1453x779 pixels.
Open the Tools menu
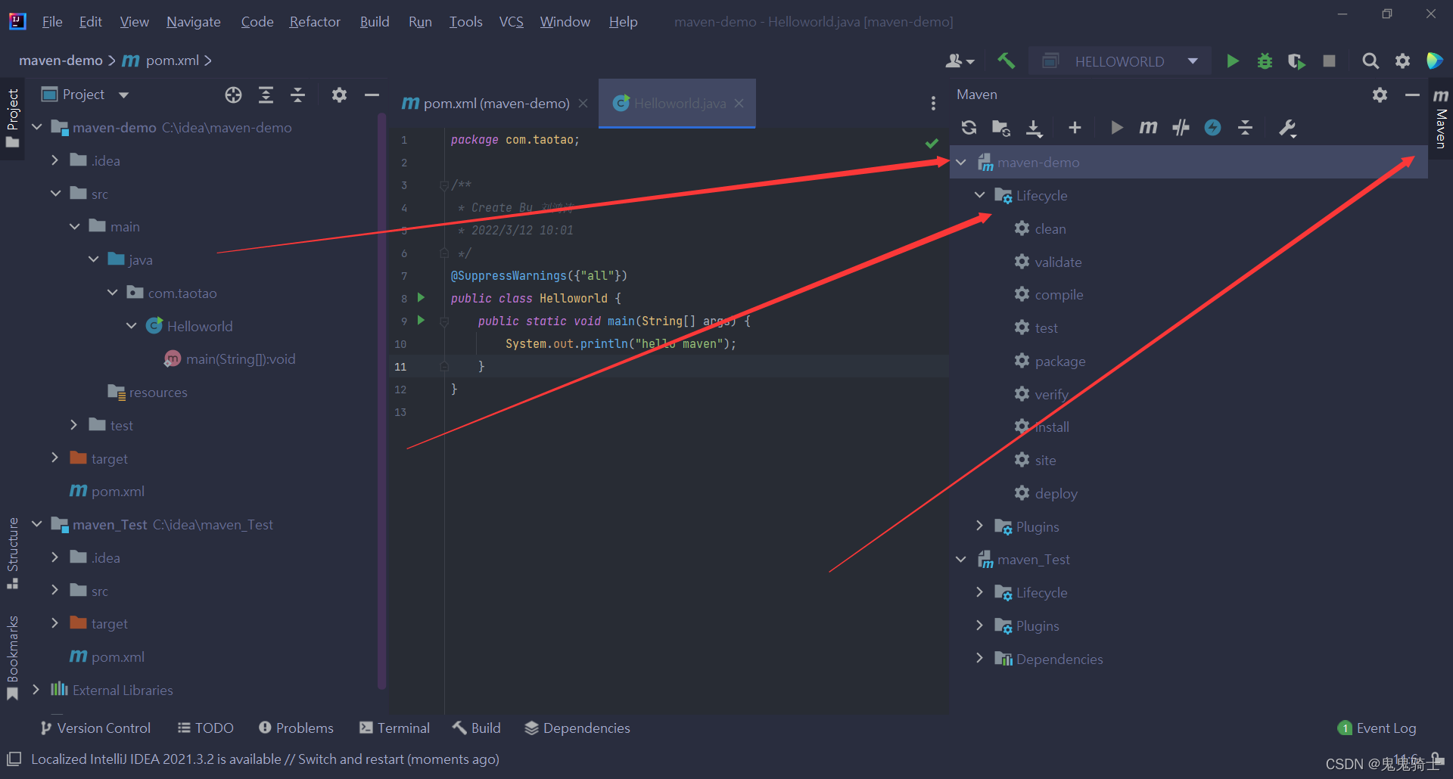coord(465,22)
